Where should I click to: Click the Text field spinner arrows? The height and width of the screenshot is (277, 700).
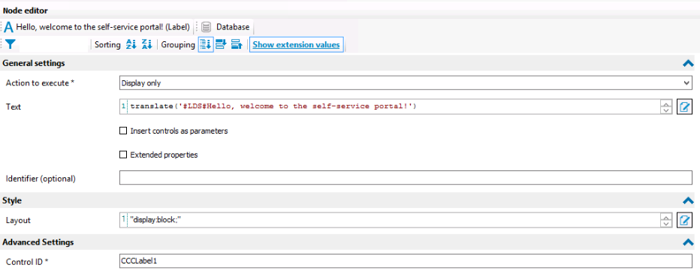(665, 107)
